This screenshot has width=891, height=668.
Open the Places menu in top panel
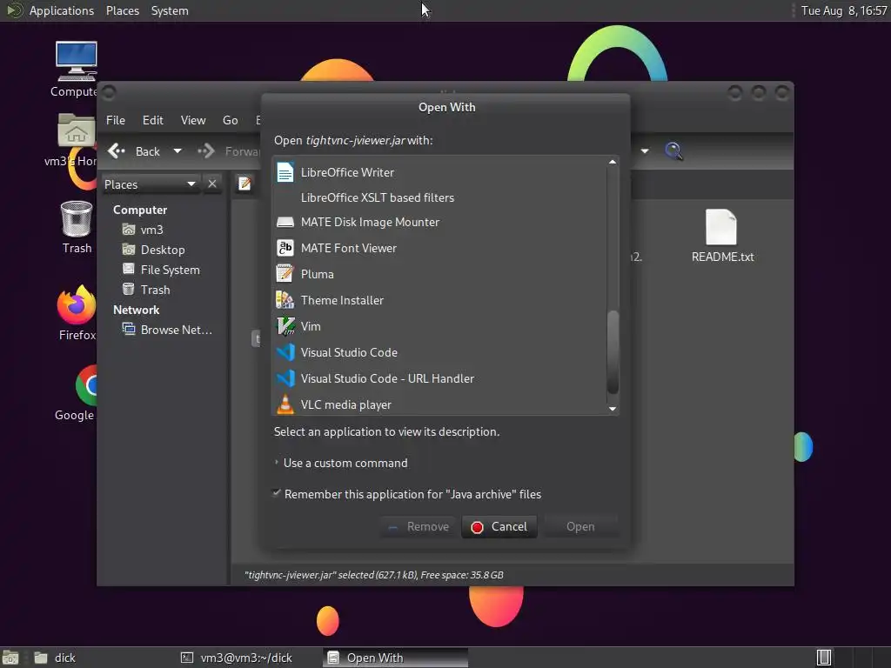tap(122, 10)
